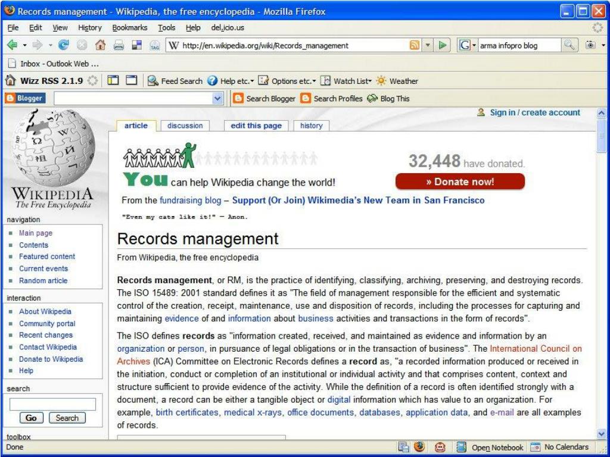Viewport: 610px width, 457px height.
Task: Switch to the discussion tab
Action: pos(185,126)
